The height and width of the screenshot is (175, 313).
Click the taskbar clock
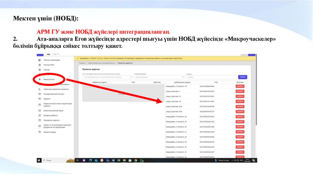tap(247, 160)
